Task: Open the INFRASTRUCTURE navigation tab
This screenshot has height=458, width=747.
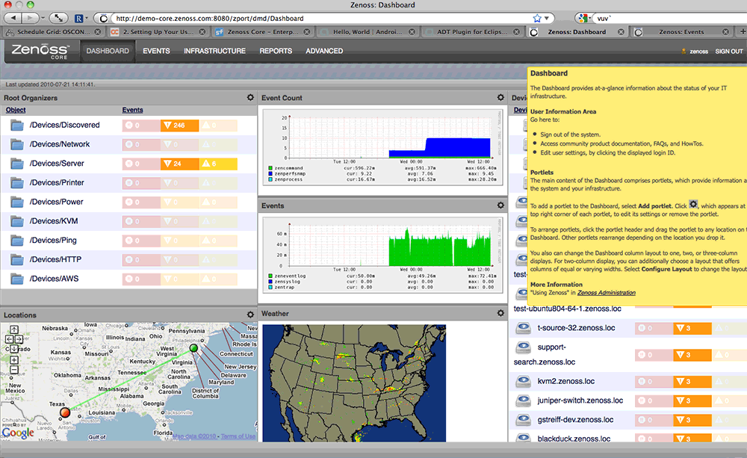Action: pos(215,51)
